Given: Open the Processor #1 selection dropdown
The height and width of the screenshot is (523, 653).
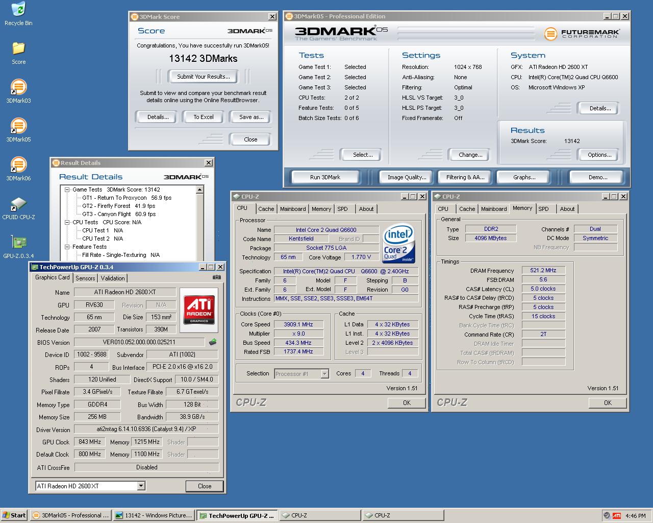Looking at the screenshot, I should click(324, 374).
